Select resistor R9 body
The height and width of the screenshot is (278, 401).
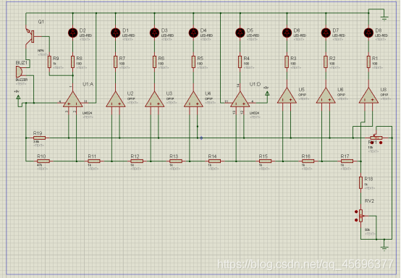49,62
